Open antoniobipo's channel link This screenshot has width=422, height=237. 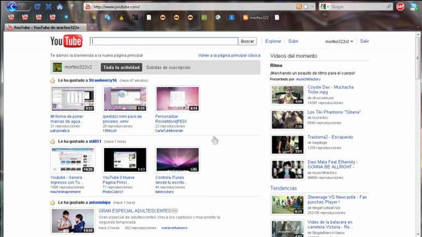(100, 202)
